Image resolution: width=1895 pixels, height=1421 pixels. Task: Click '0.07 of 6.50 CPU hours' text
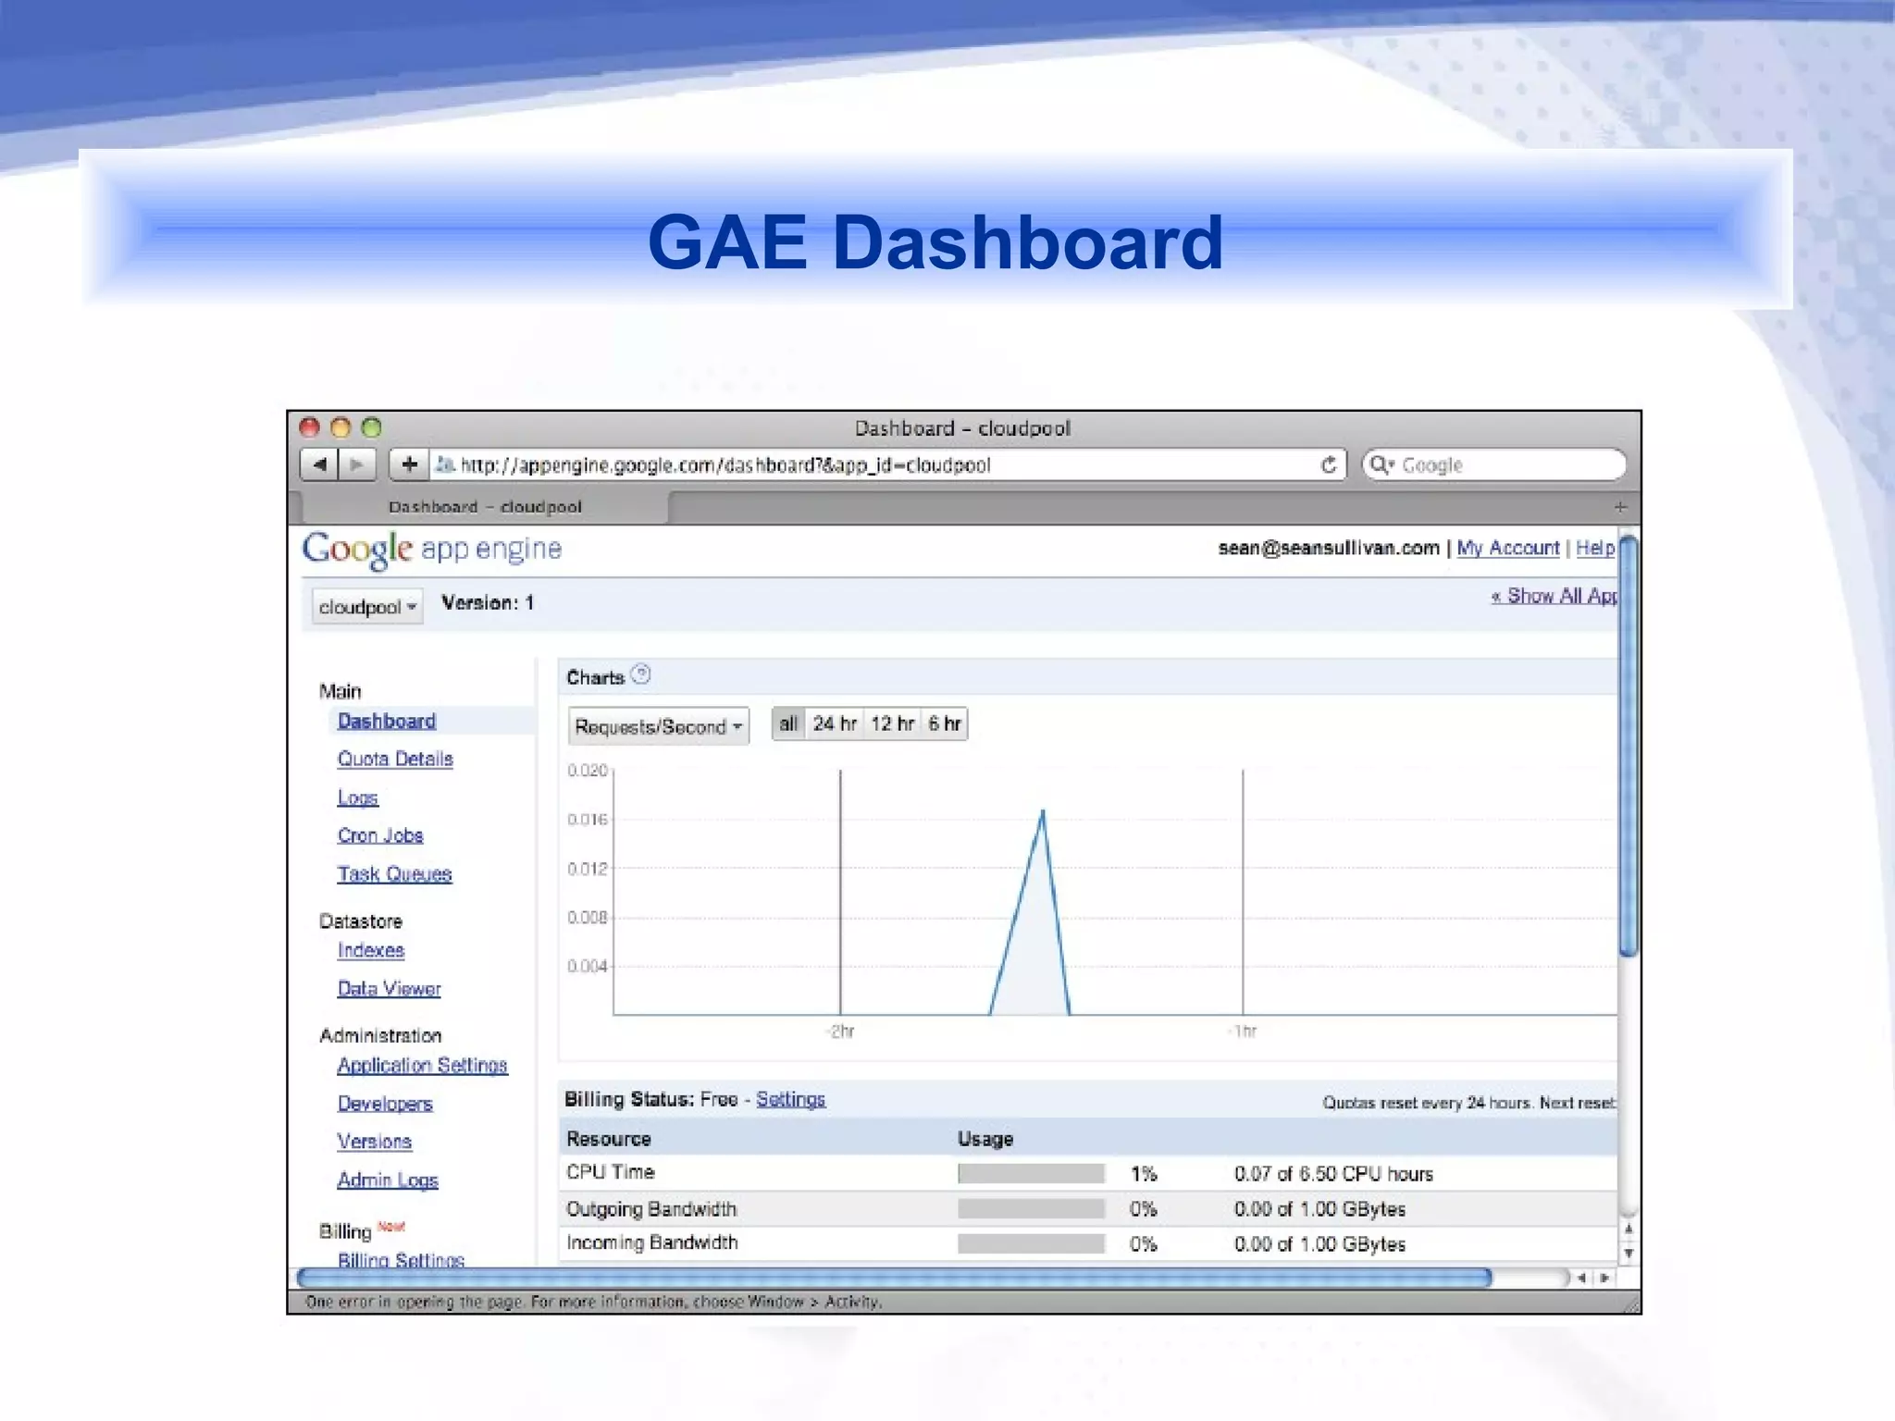click(1333, 1174)
